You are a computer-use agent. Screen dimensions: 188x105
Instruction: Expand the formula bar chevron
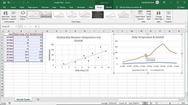[186, 26]
